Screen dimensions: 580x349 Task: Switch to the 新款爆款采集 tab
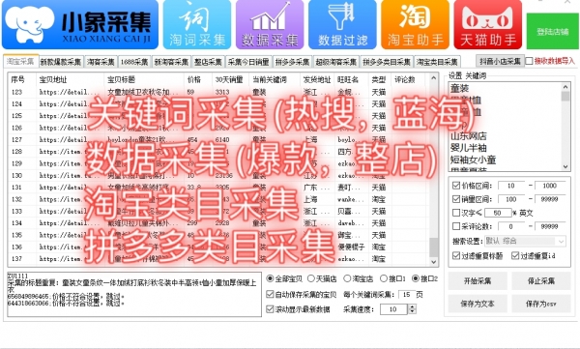tap(61, 62)
